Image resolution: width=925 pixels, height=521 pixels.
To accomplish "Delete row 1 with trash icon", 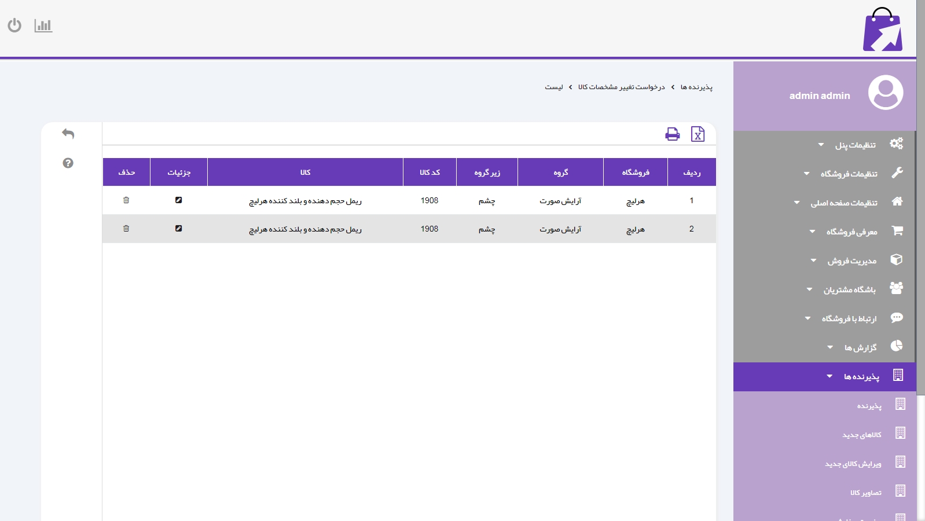I will pos(126,200).
